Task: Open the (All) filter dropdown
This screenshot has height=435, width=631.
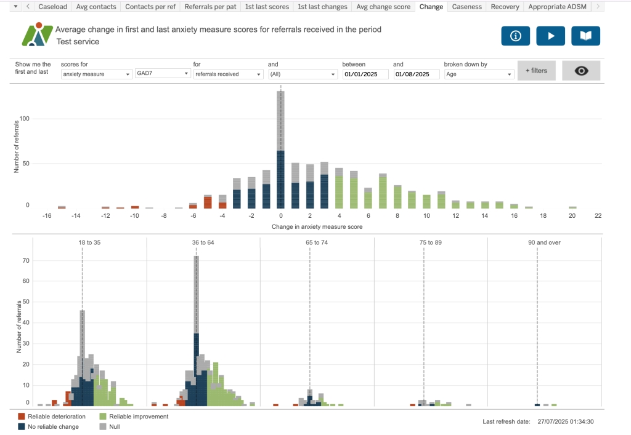Action: coord(303,74)
